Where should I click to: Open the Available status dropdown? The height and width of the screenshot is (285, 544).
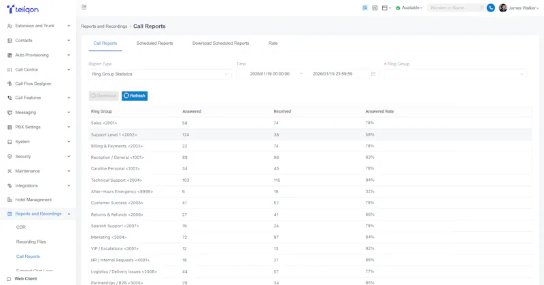(x=409, y=8)
